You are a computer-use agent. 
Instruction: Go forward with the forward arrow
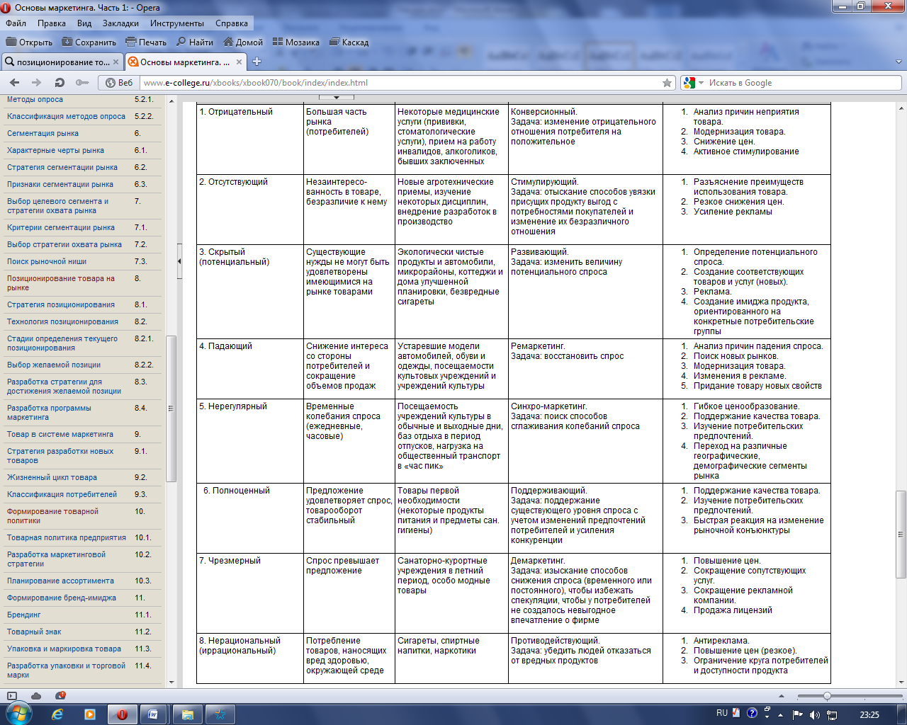(x=37, y=83)
